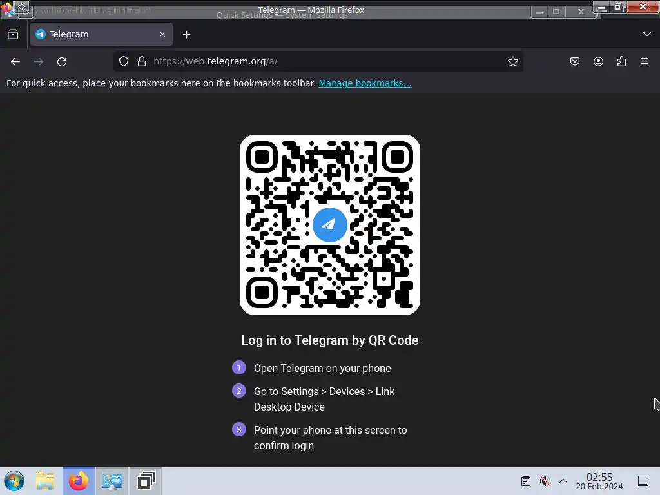Open Firefox application hamburger menu
The width and height of the screenshot is (660, 495).
645,61
